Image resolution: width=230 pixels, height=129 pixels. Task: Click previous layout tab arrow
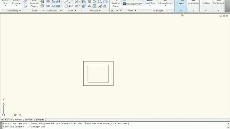coord(5,120)
